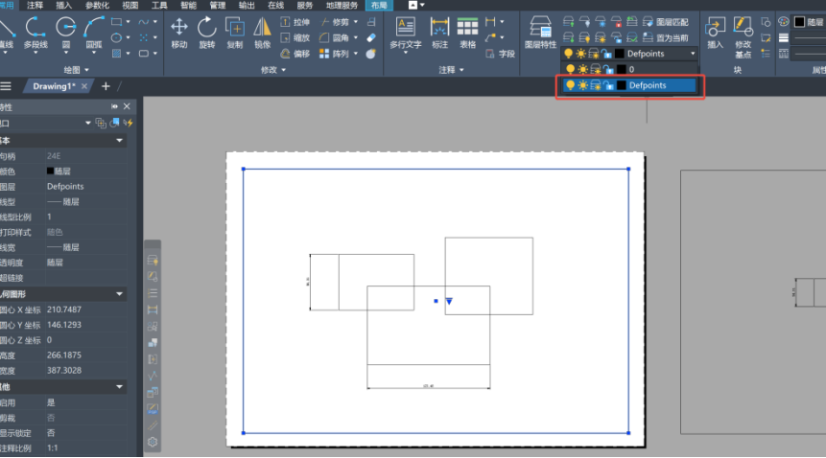The width and height of the screenshot is (826, 458).
Task: Click the Stretch (拉伸) tool
Action: [295, 22]
